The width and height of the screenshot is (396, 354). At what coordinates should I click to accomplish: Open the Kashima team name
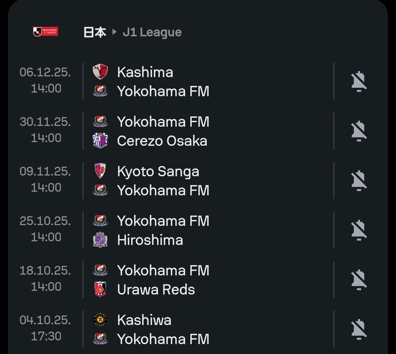tap(145, 72)
